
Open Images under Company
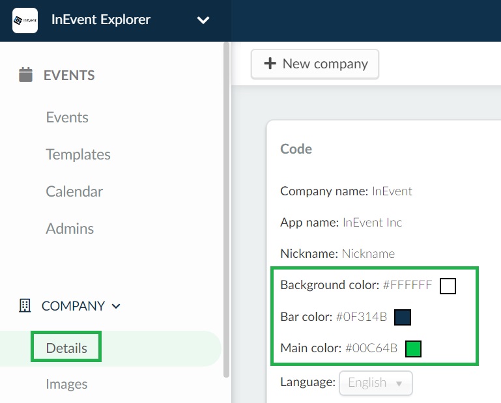pos(66,384)
